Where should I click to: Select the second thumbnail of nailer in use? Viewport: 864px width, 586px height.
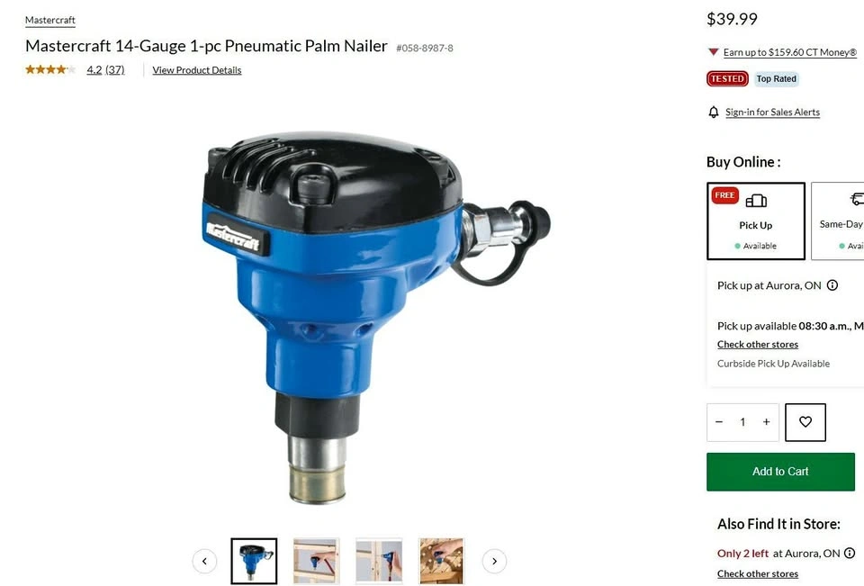click(316, 561)
